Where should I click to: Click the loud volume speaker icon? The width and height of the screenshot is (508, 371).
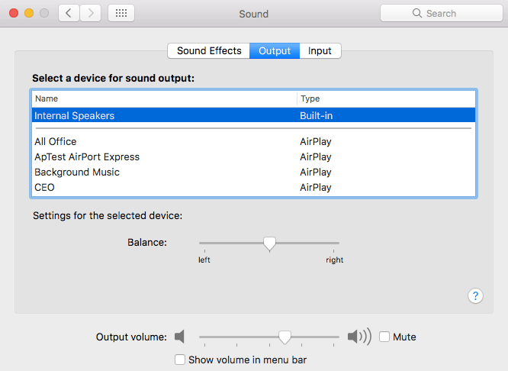pos(358,337)
